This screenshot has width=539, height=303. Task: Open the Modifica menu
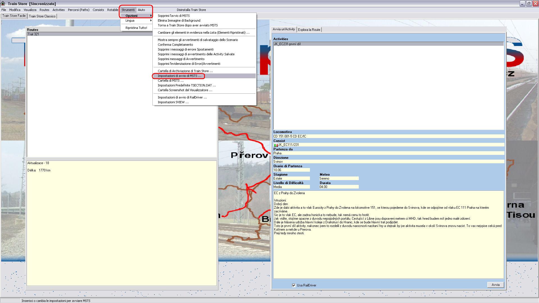click(x=15, y=10)
